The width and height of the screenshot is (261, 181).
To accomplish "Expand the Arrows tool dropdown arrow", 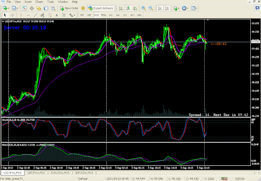I will point(74,15).
